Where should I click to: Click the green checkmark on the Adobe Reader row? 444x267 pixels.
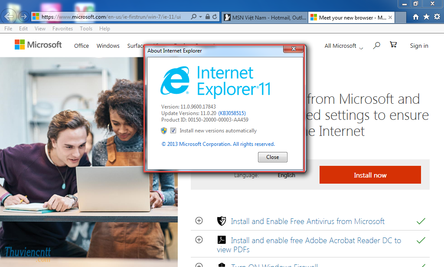(421, 241)
